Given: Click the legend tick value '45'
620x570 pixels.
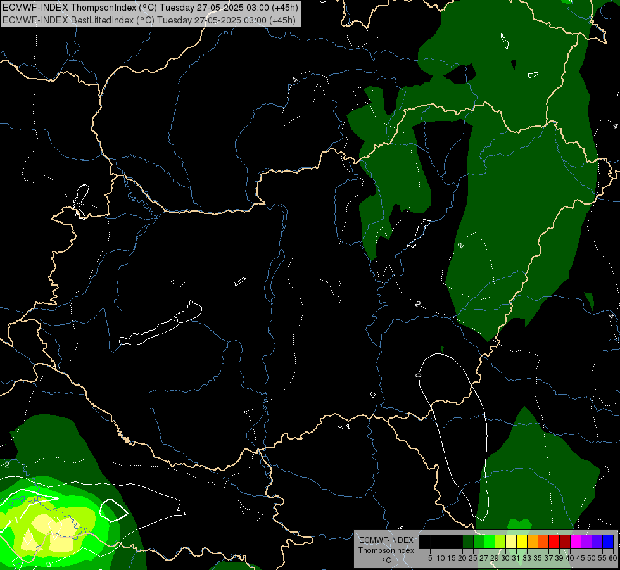Looking at the screenshot, I should point(581,558).
